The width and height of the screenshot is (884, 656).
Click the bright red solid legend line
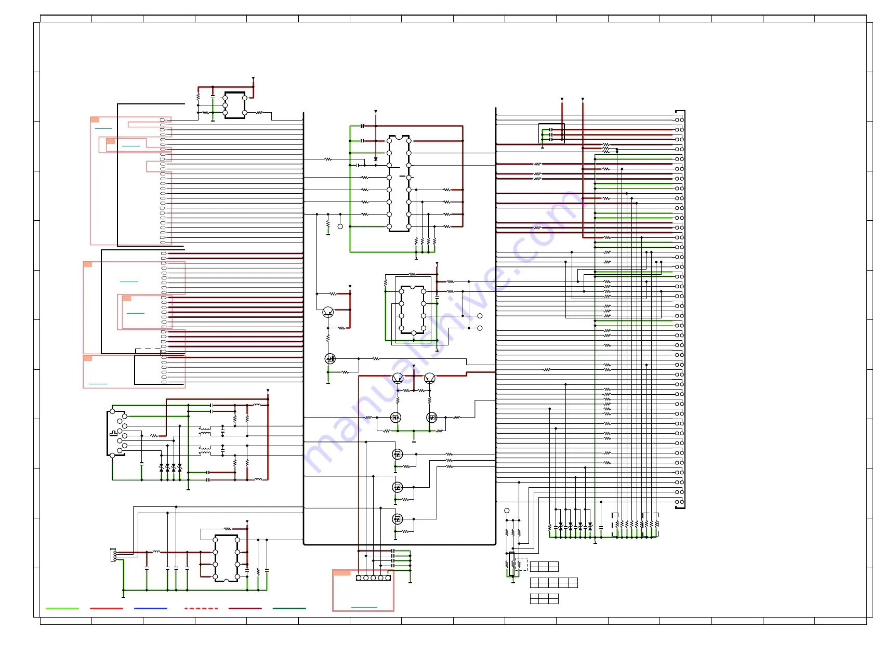(107, 608)
